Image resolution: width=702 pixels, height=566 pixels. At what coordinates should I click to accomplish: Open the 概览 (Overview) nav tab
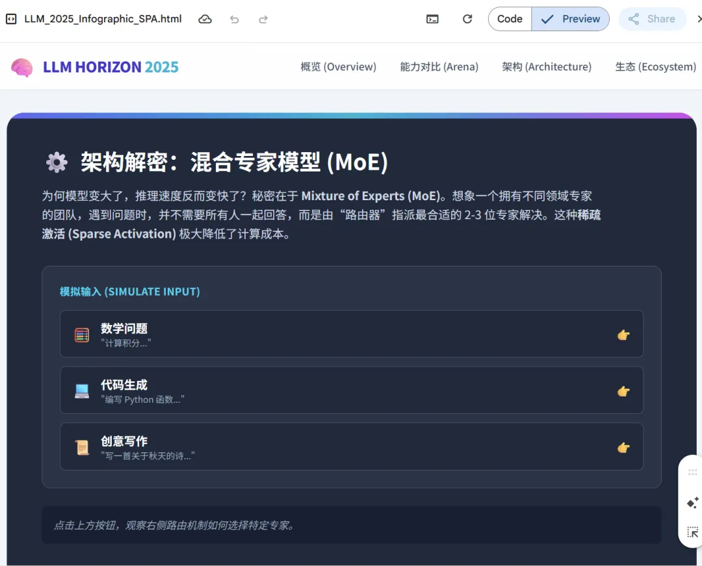click(x=338, y=67)
